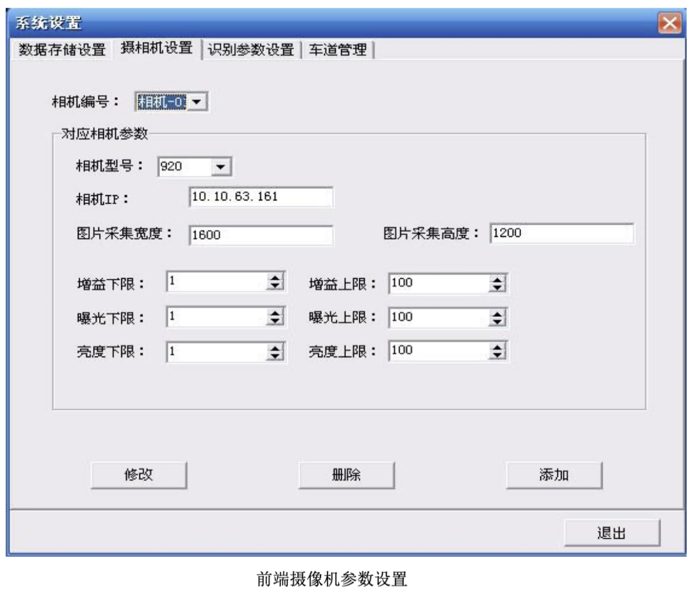Click the 图片采集高度 field showing 1200
700x596 pixels.
click(x=561, y=233)
